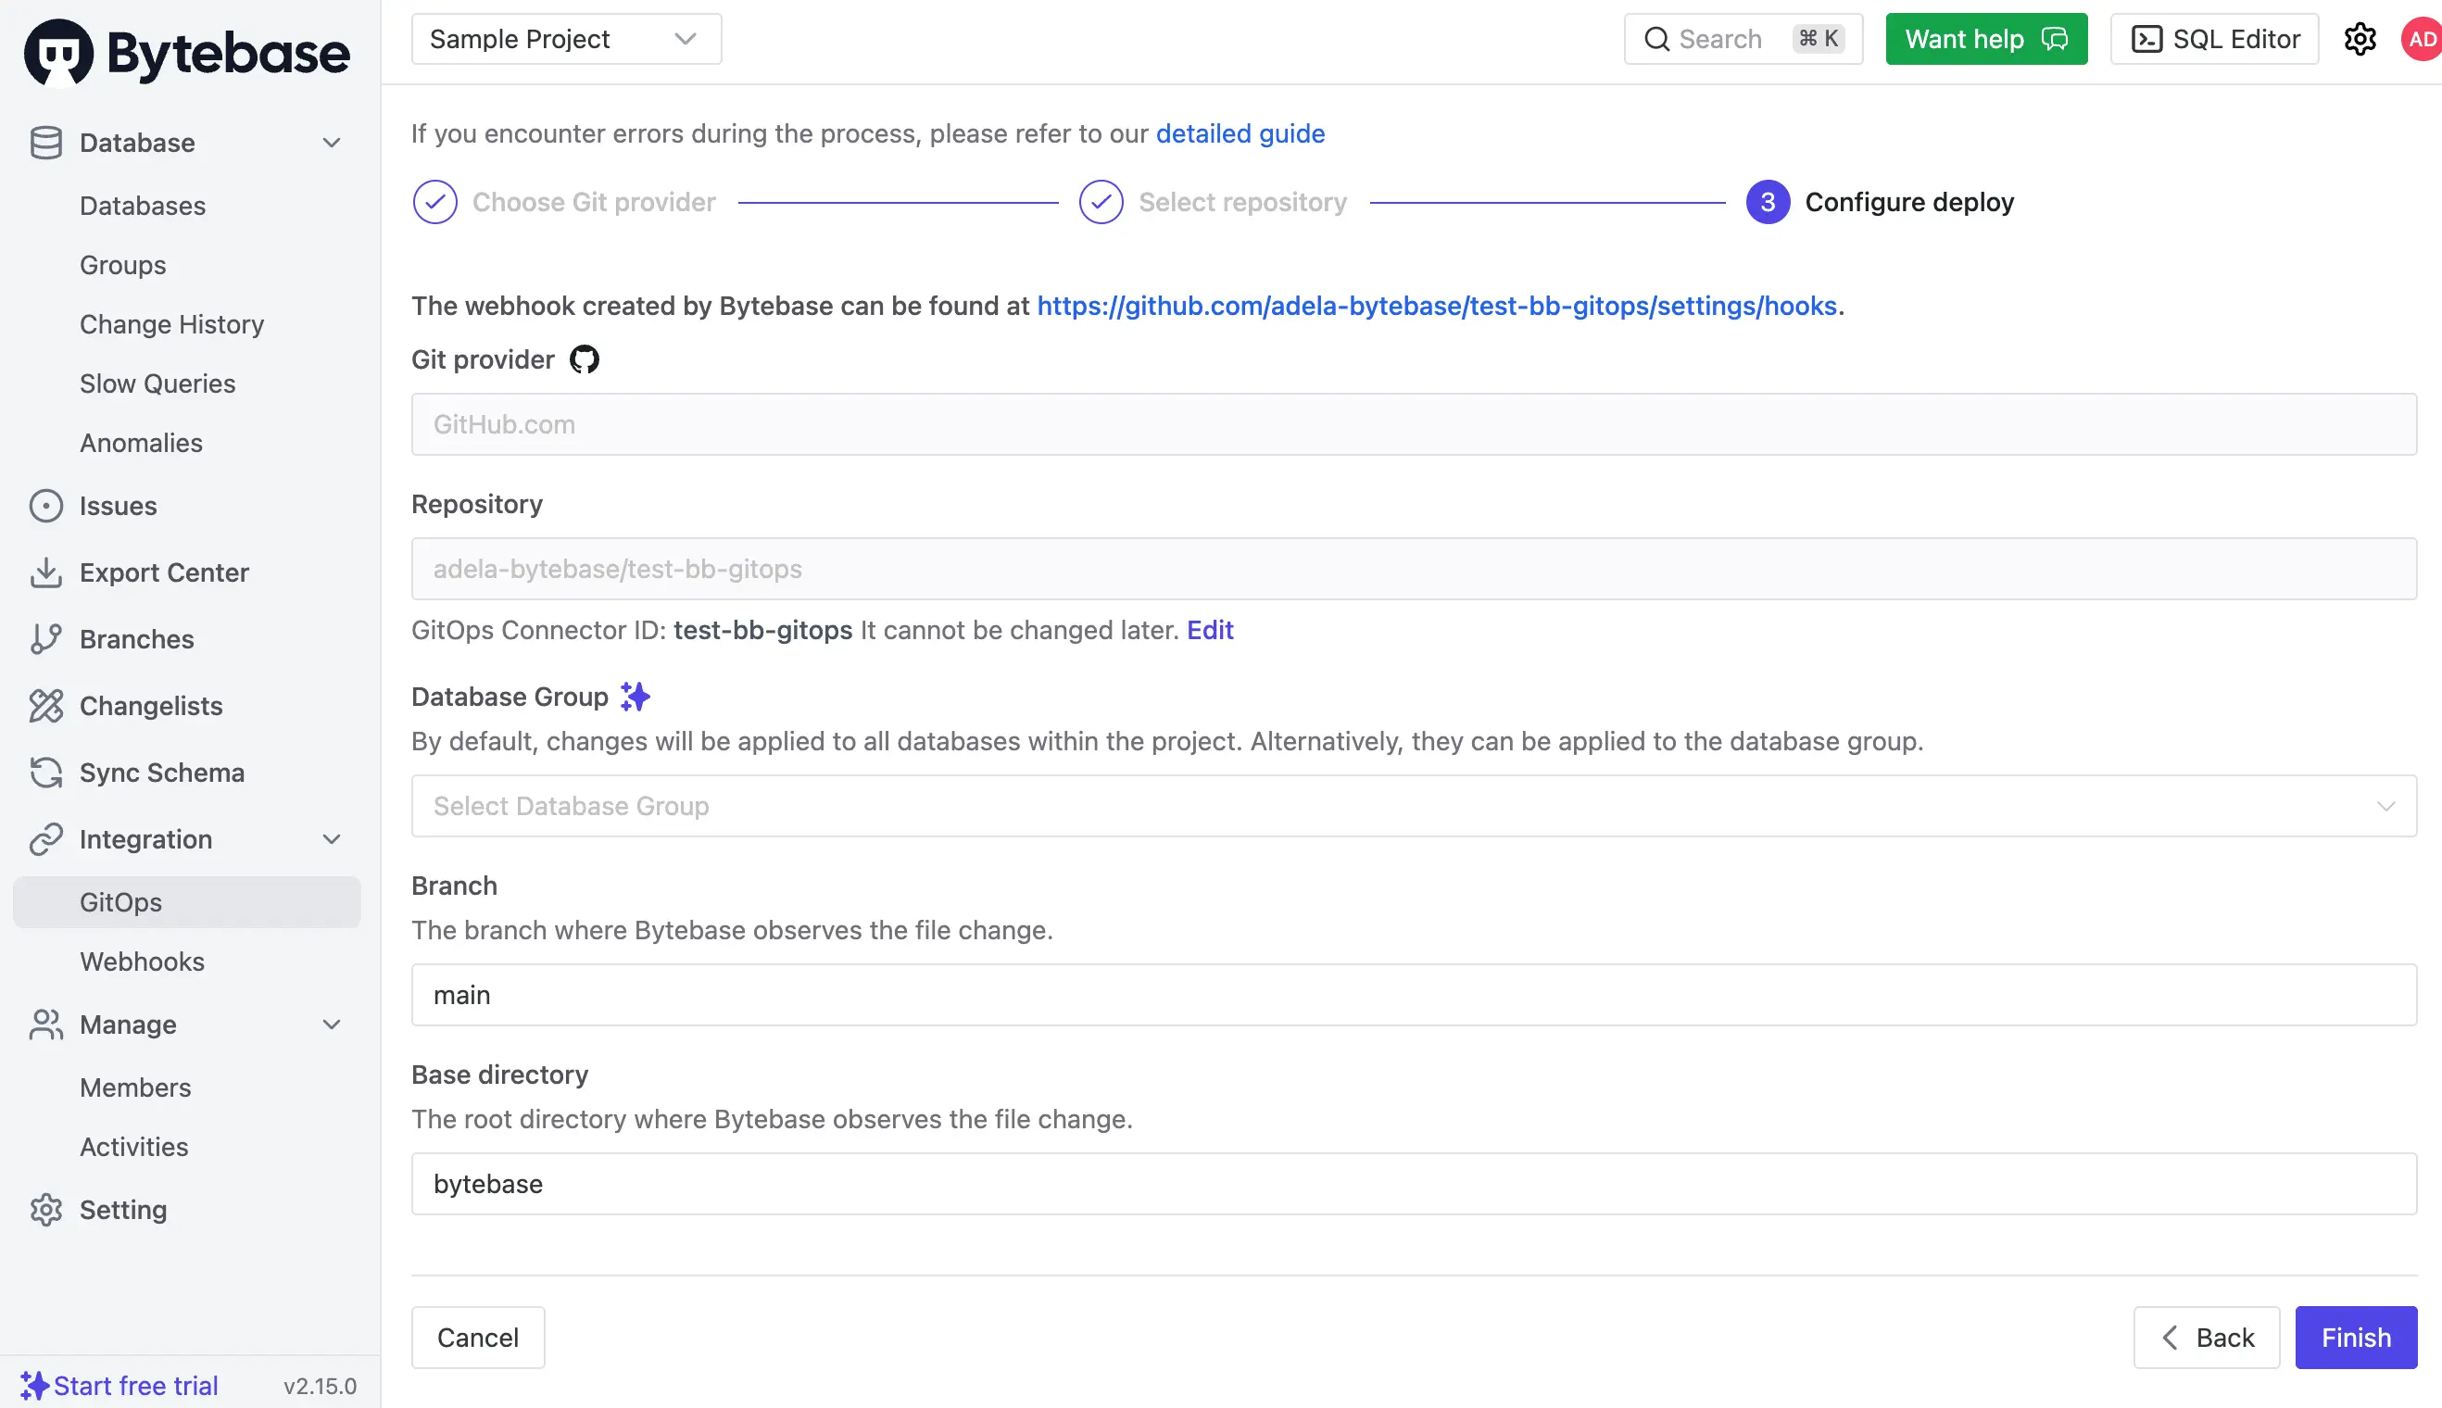2442x1408 pixels.
Task: Open Export Center page
Action: tap(164, 572)
